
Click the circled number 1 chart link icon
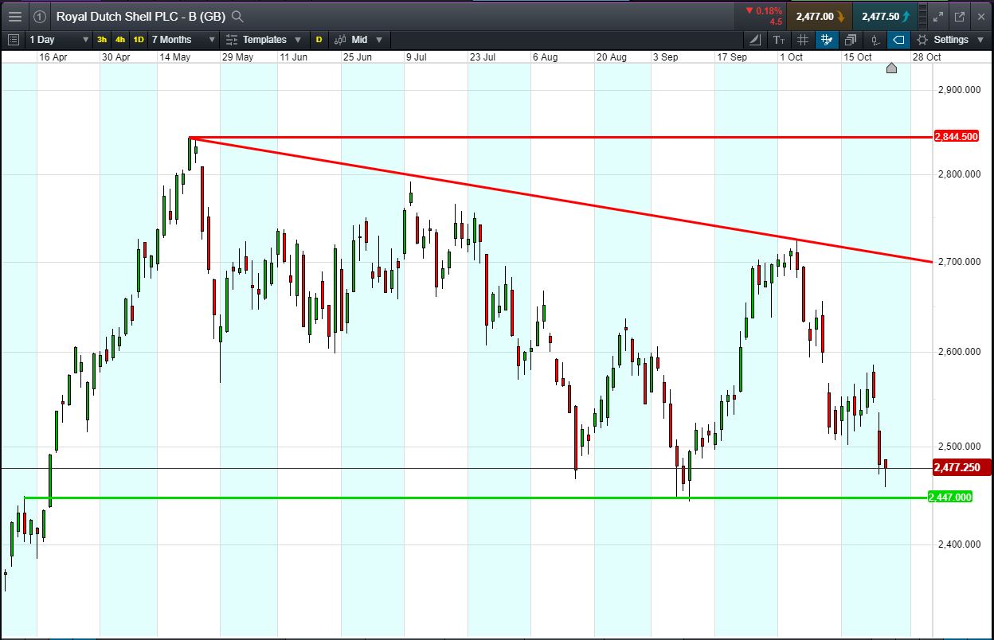[x=40, y=16]
